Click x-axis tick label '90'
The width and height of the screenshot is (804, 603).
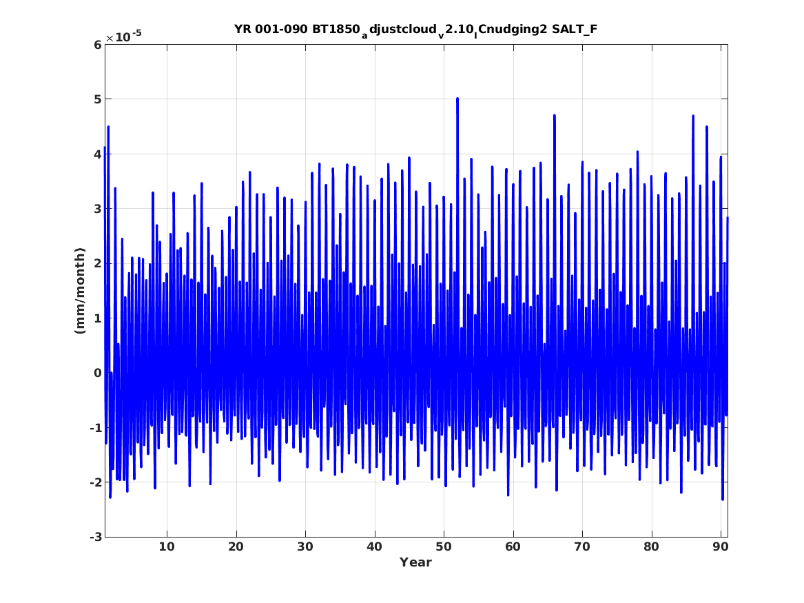point(721,546)
